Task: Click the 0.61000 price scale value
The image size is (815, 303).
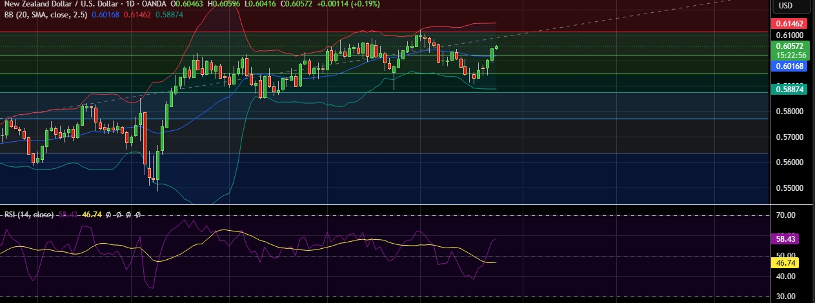Action: [789, 34]
